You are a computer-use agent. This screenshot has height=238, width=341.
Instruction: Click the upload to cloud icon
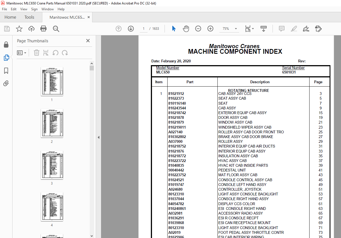[31, 29]
